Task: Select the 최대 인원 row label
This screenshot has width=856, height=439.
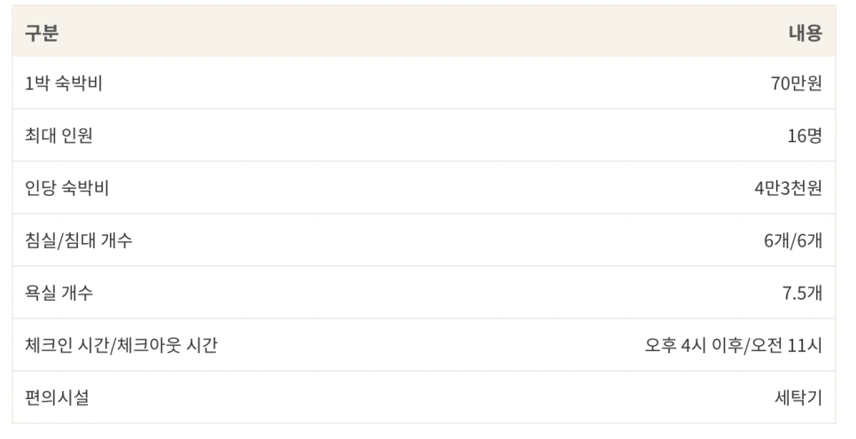Action: (58, 136)
